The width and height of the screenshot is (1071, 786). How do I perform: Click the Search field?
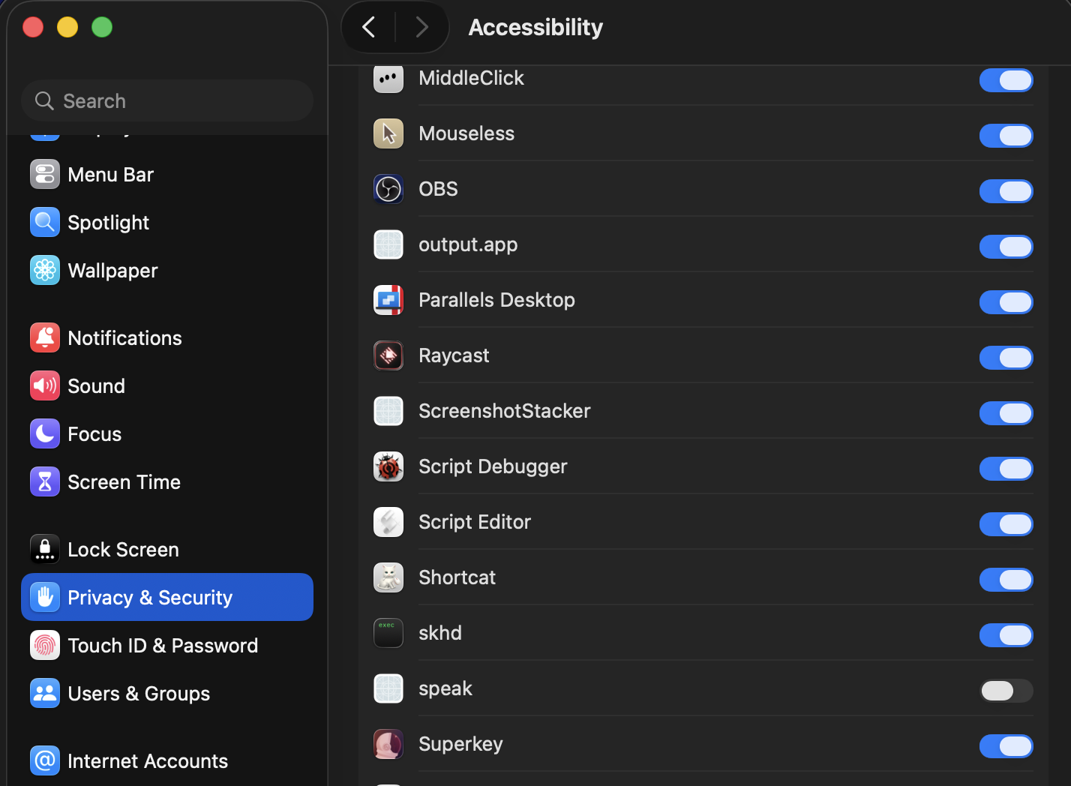tap(166, 100)
